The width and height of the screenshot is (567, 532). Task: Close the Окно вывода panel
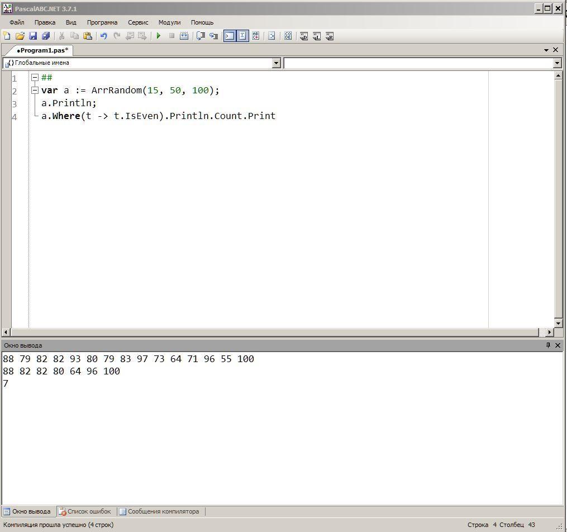pyautogui.click(x=558, y=345)
